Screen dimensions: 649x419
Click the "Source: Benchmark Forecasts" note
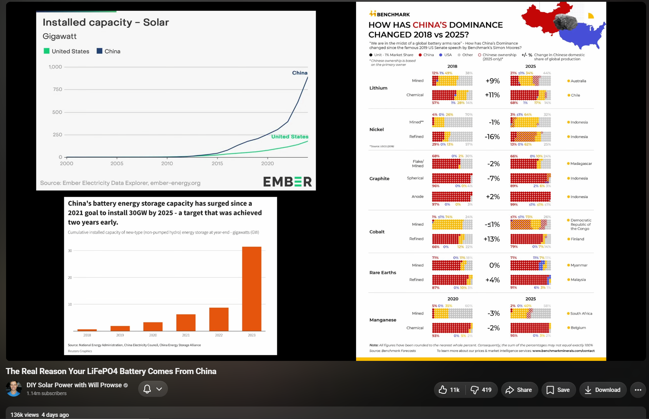[393, 351]
